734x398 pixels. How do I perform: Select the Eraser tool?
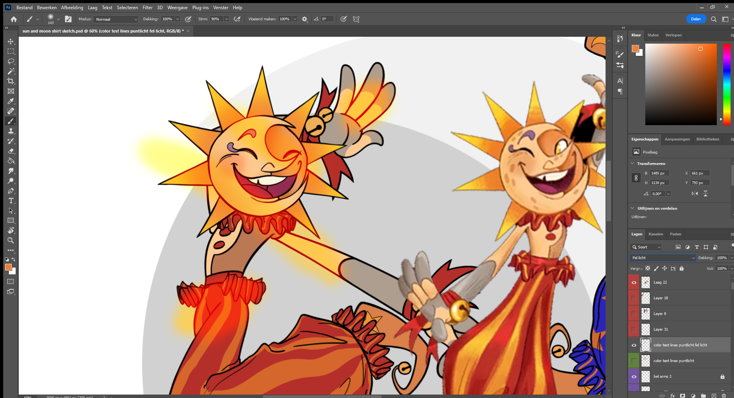[x=11, y=151]
